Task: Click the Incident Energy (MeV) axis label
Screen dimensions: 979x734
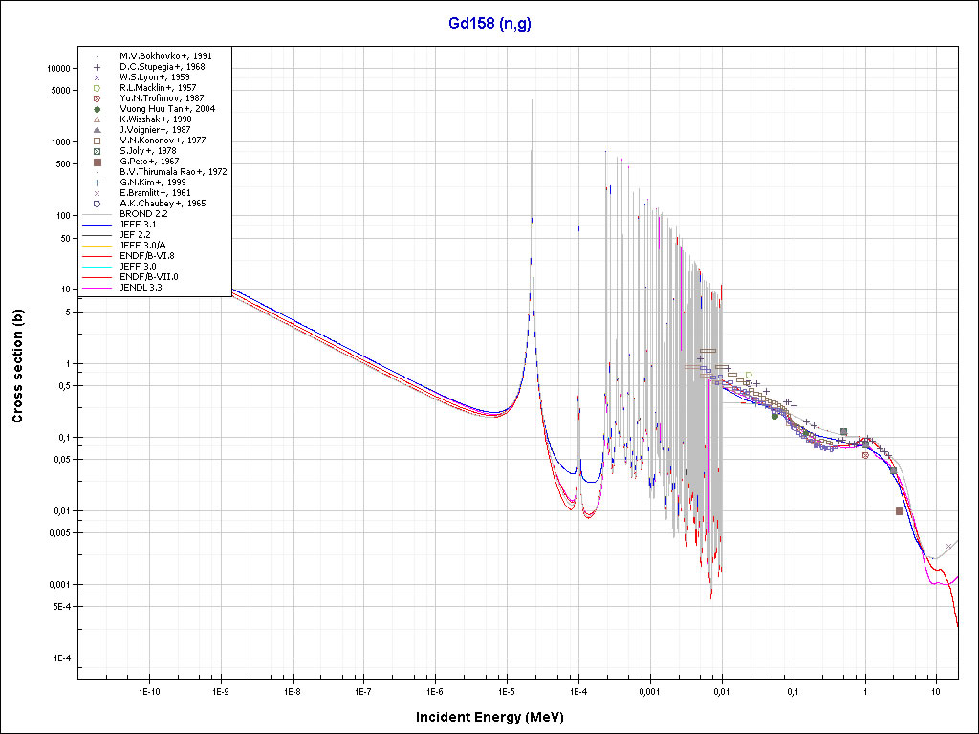Action: click(496, 717)
